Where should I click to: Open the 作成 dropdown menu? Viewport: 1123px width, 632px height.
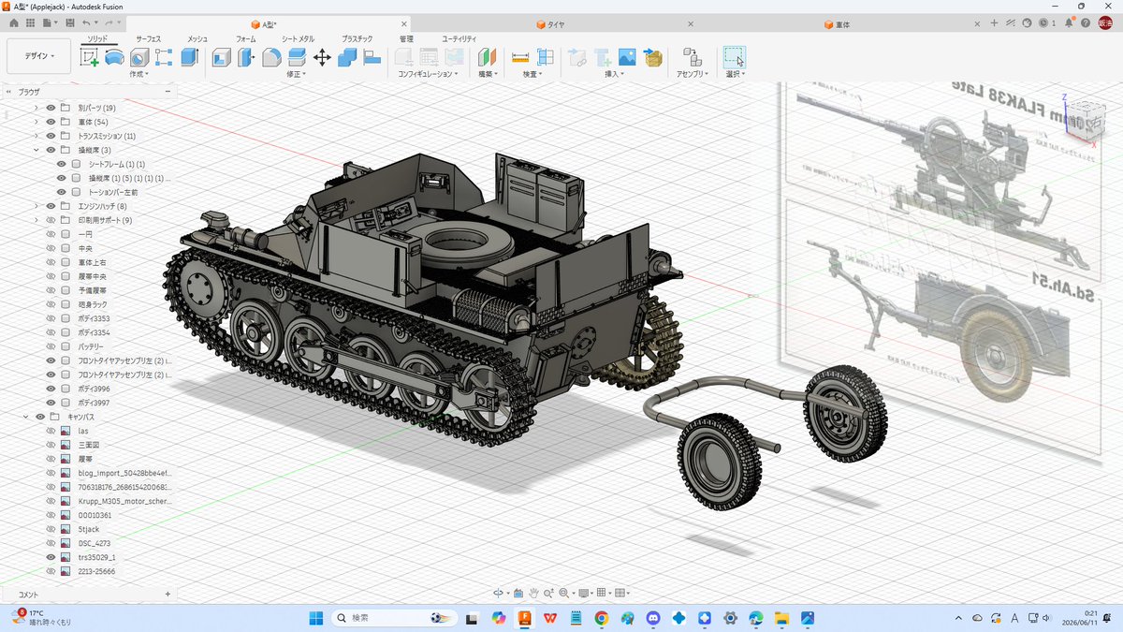coord(139,73)
